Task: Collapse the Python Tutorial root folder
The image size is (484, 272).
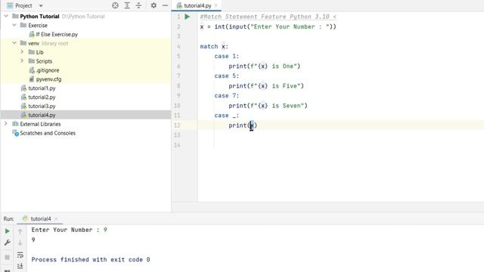Action: pos(6,16)
